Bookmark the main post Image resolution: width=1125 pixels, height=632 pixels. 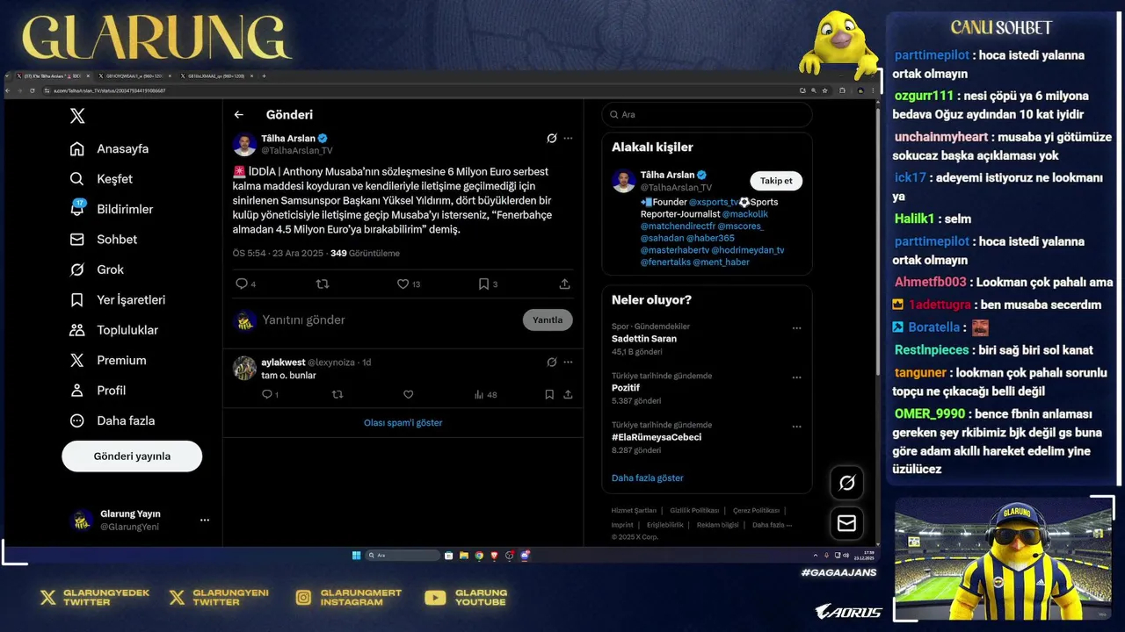coord(483,284)
